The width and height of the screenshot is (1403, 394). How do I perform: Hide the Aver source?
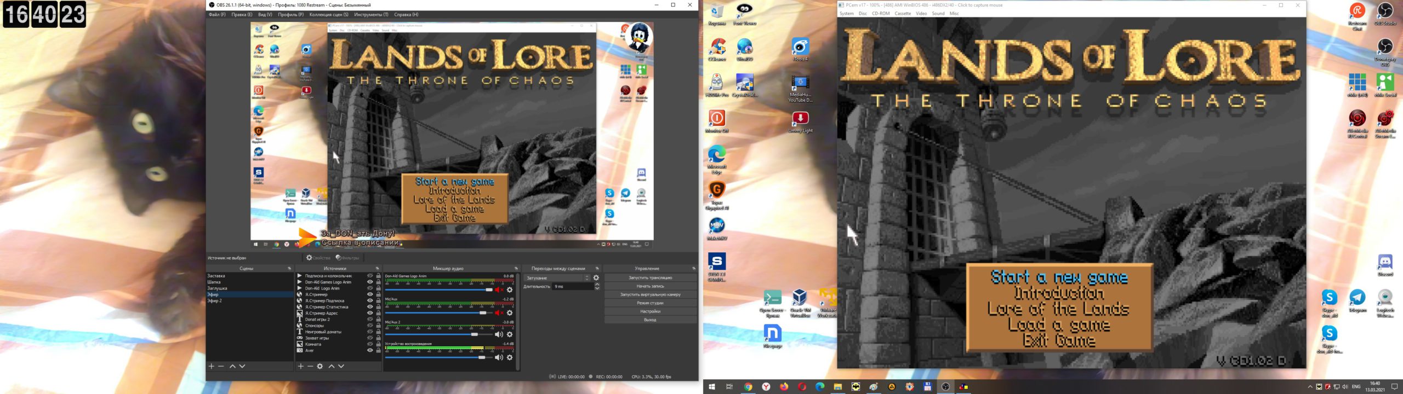pyautogui.click(x=370, y=350)
